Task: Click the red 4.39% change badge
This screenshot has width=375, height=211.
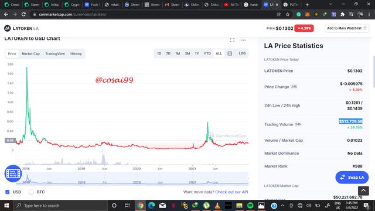Action: click(x=304, y=28)
